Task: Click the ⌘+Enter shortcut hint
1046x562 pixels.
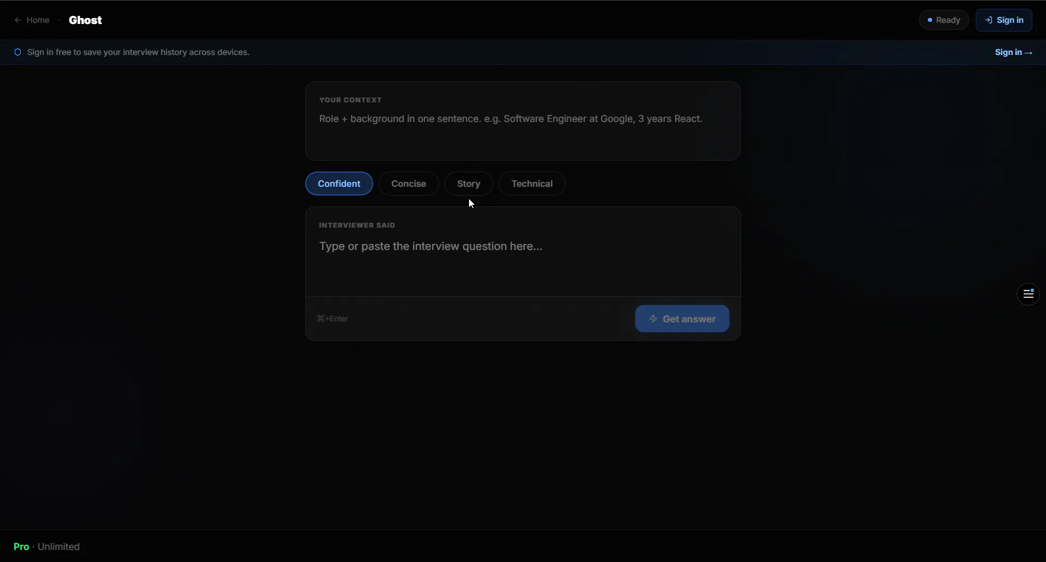Action: click(332, 319)
